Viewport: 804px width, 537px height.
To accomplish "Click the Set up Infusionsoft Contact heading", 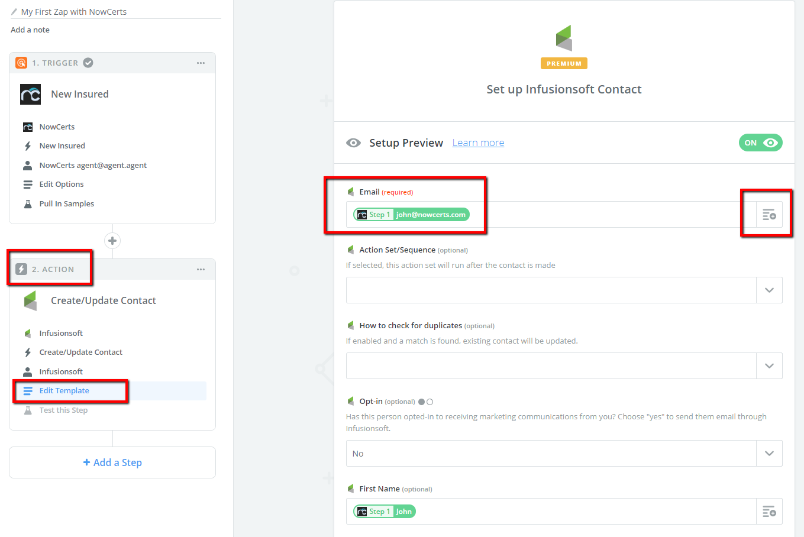I will 564,89.
